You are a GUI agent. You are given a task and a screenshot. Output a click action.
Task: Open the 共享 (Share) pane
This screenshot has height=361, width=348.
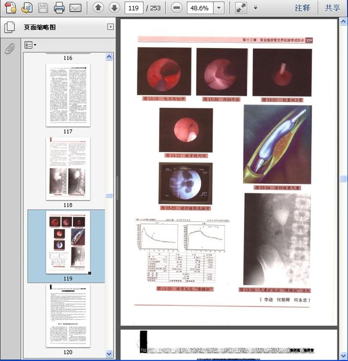[x=332, y=8]
